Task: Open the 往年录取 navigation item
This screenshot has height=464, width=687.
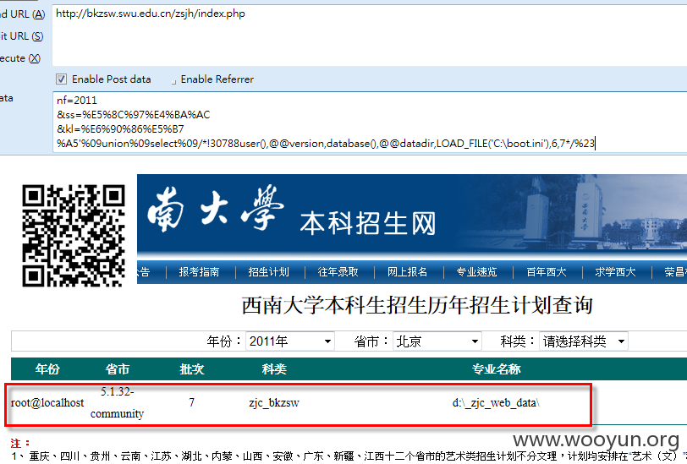Action: click(338, 272)
